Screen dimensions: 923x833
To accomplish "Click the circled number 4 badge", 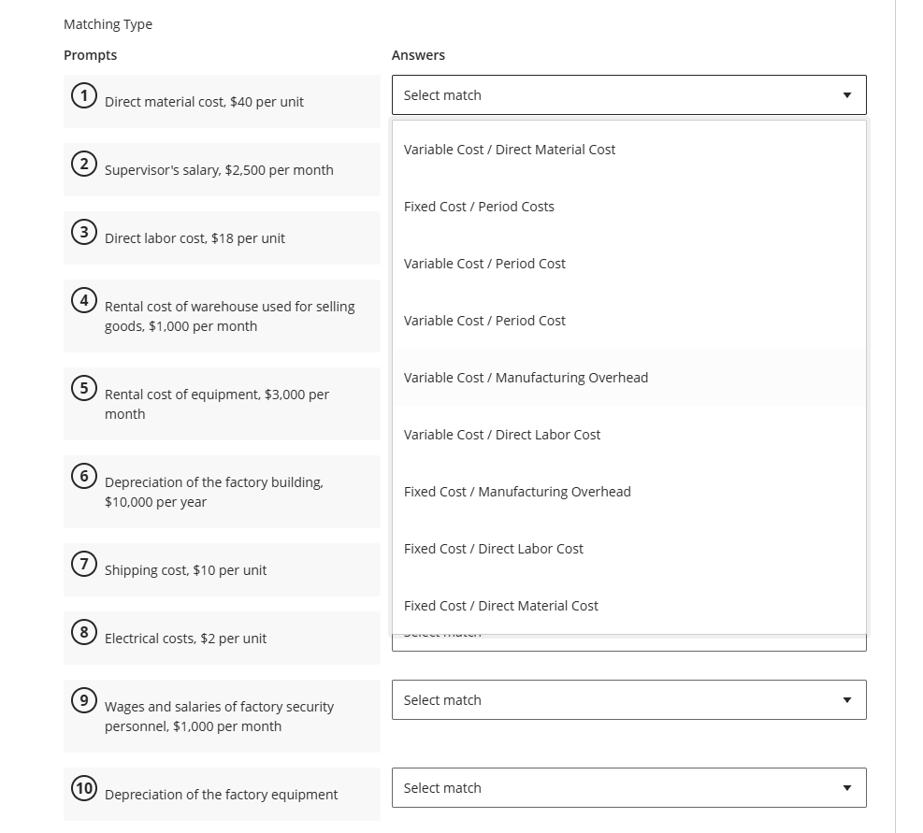I will coord(84,299).
